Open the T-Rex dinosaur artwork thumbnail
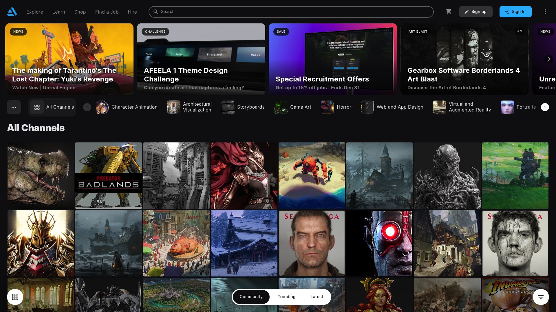This screenshot has height=312, width=556. pos(41,176)
